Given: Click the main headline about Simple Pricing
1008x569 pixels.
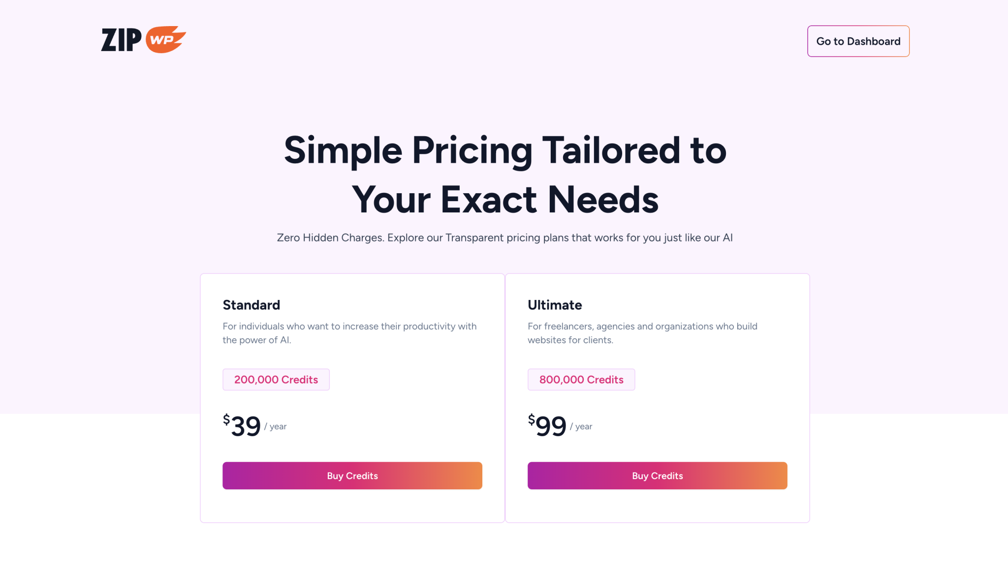Looking at the screenshot, I should click(505, 175).
